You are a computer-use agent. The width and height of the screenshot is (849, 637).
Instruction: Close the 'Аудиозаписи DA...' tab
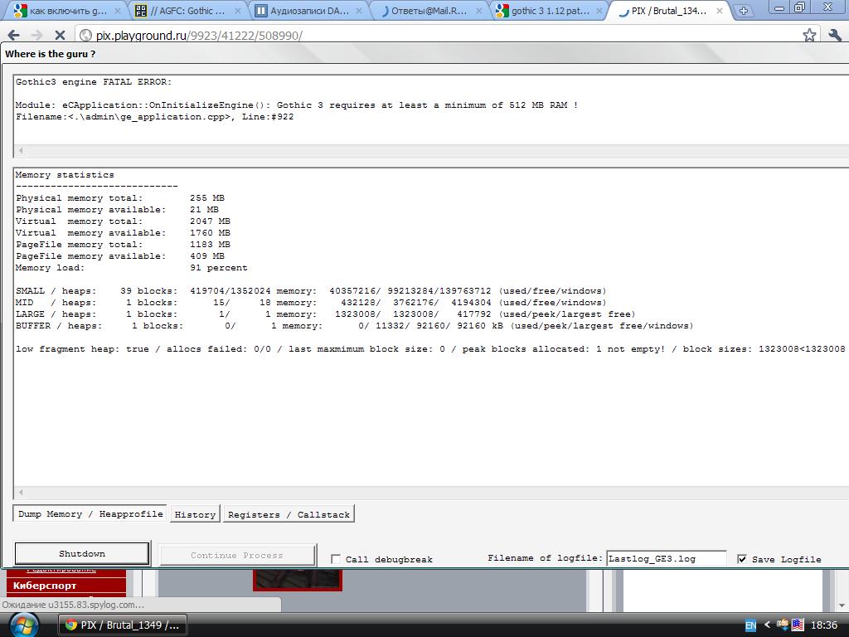pyautogui.click(x=358, y=11)
